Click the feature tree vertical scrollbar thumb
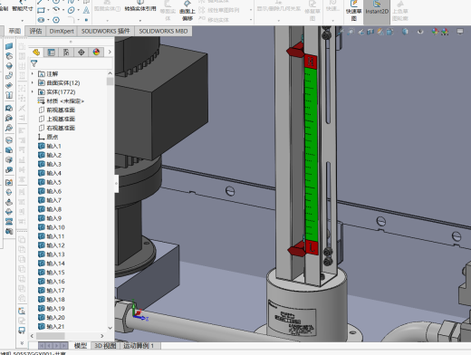 click(110, 82)
